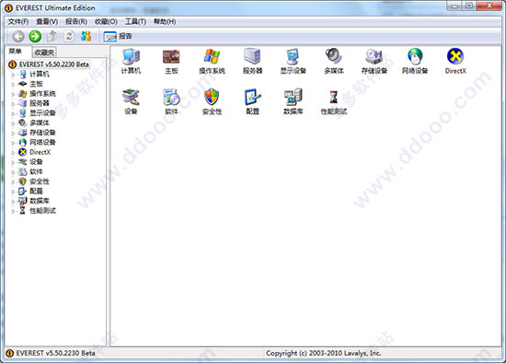Select 安全性 in the sidebar tree
This screenshot has width=506, height=363.
(40, 181)
